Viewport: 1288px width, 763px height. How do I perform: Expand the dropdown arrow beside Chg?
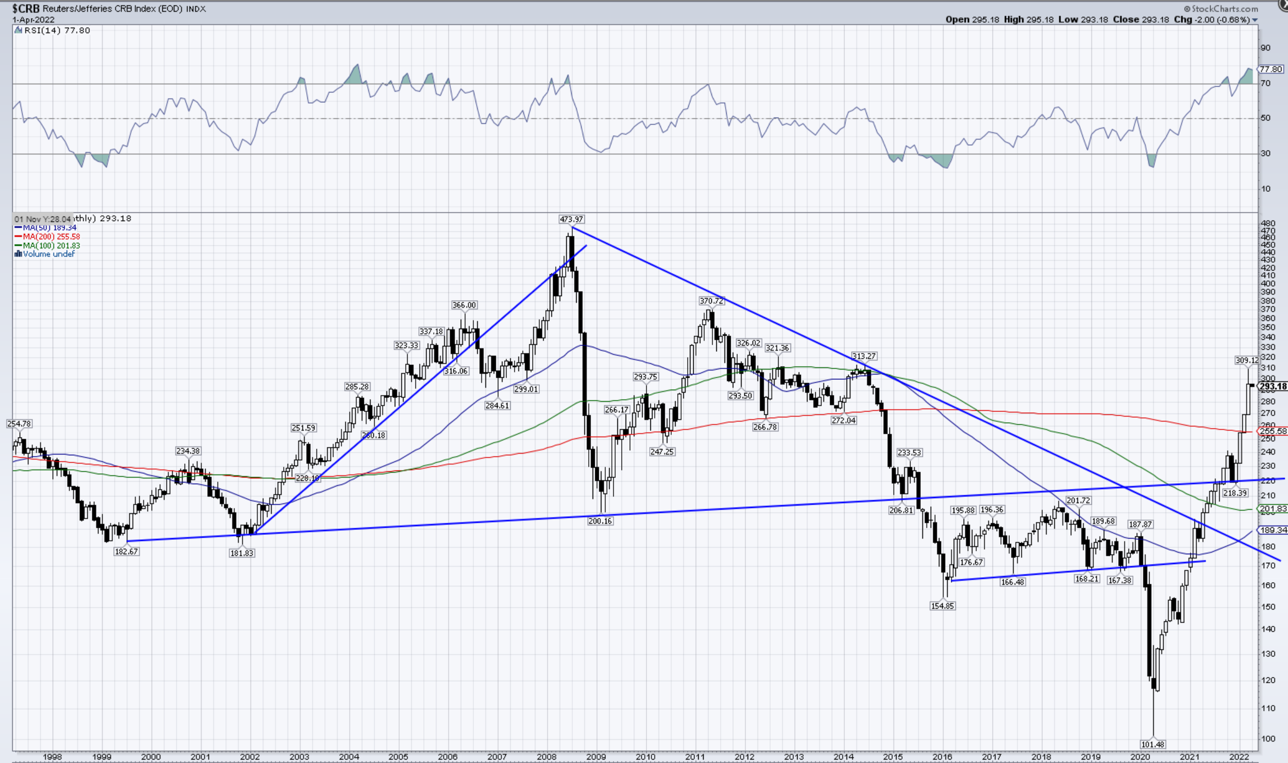pos(1255,20)
